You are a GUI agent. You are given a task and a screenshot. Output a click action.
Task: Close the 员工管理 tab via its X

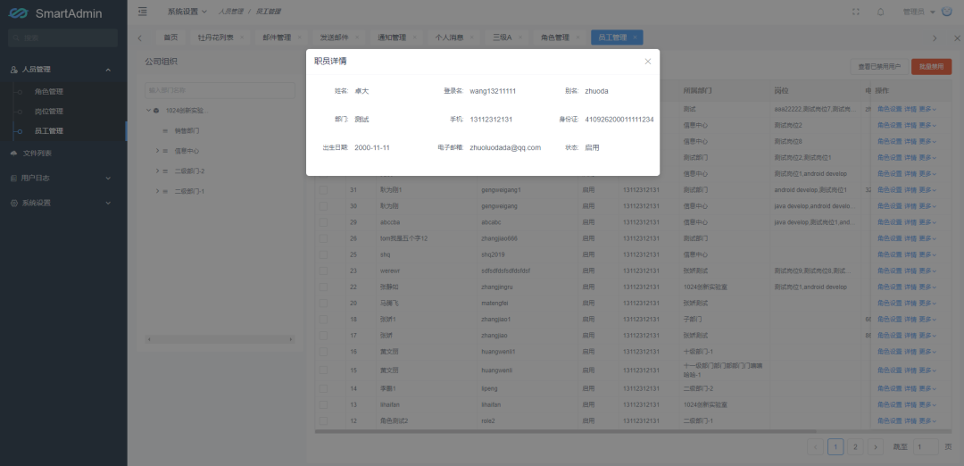635,37
